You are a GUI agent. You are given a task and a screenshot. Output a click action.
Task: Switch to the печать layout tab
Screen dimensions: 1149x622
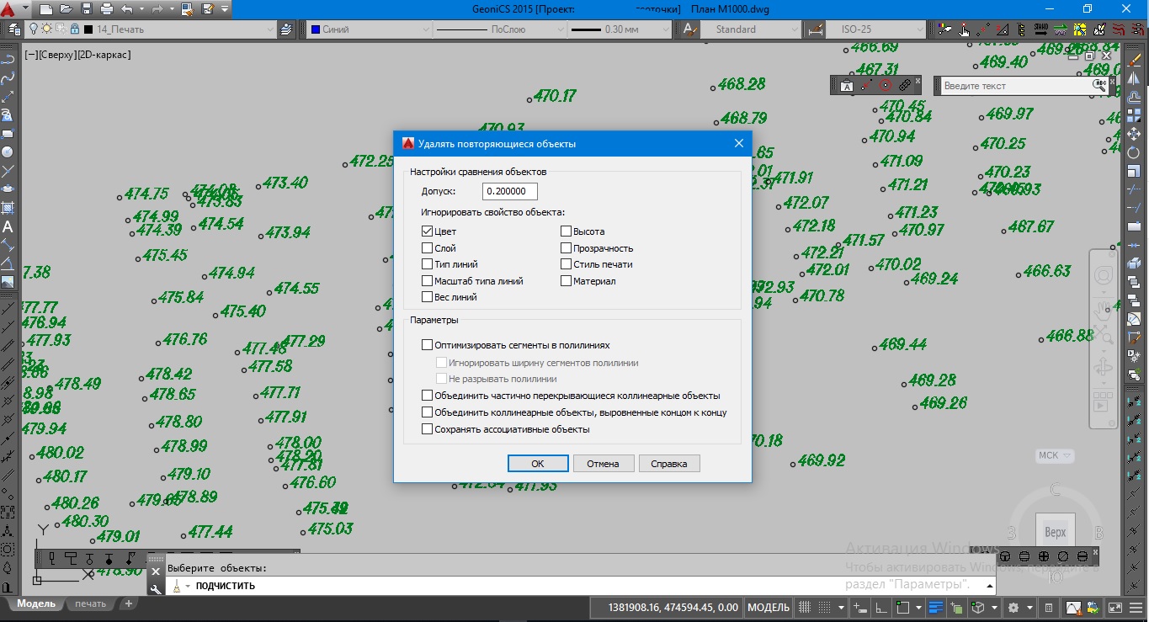click(91, 603)
